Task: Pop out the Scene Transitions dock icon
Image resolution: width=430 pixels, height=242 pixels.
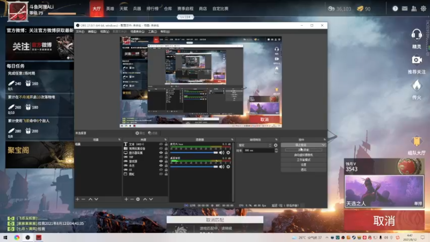Action: click(276, 140)
